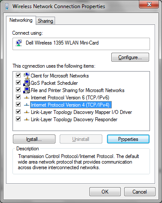Select File and Printer Sharing list item
Viewport: 162px width, 203px height.
[77, 90]
